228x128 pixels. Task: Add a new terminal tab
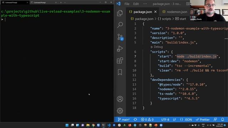click(61, 2)
